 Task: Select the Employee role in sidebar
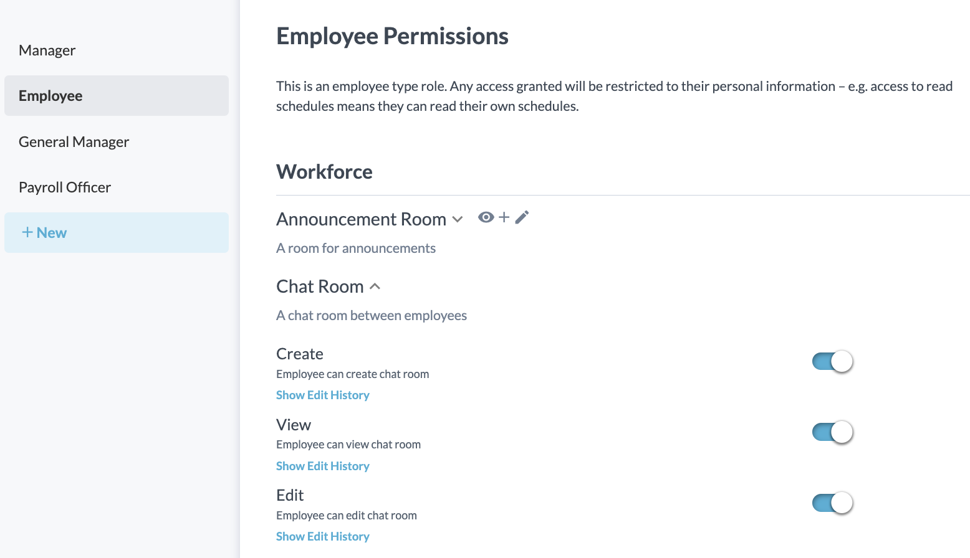pos(50,96)
